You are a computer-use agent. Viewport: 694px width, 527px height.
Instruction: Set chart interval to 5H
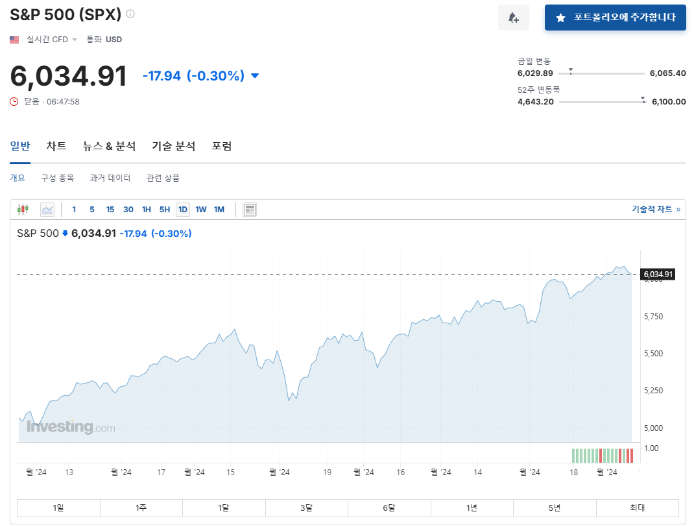click(x=165, y=210)
